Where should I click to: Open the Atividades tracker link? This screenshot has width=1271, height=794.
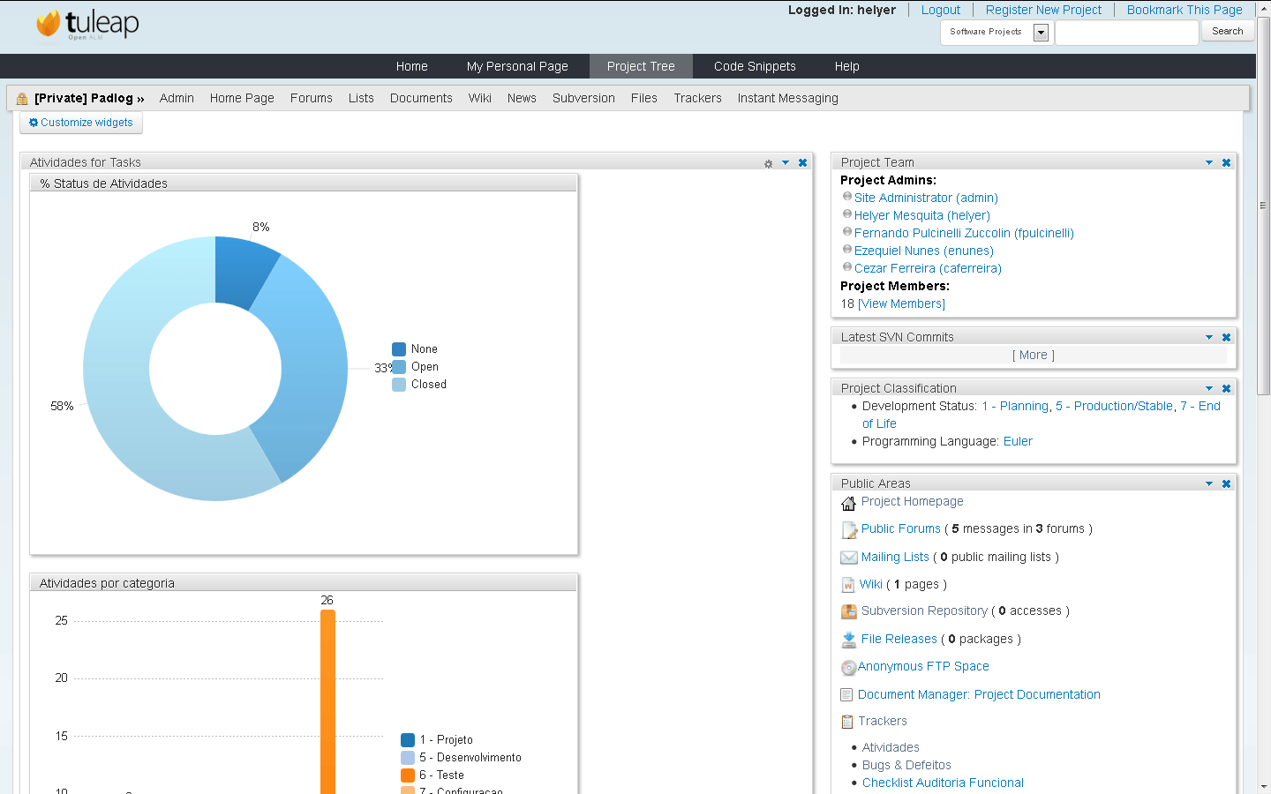(891, 747)
